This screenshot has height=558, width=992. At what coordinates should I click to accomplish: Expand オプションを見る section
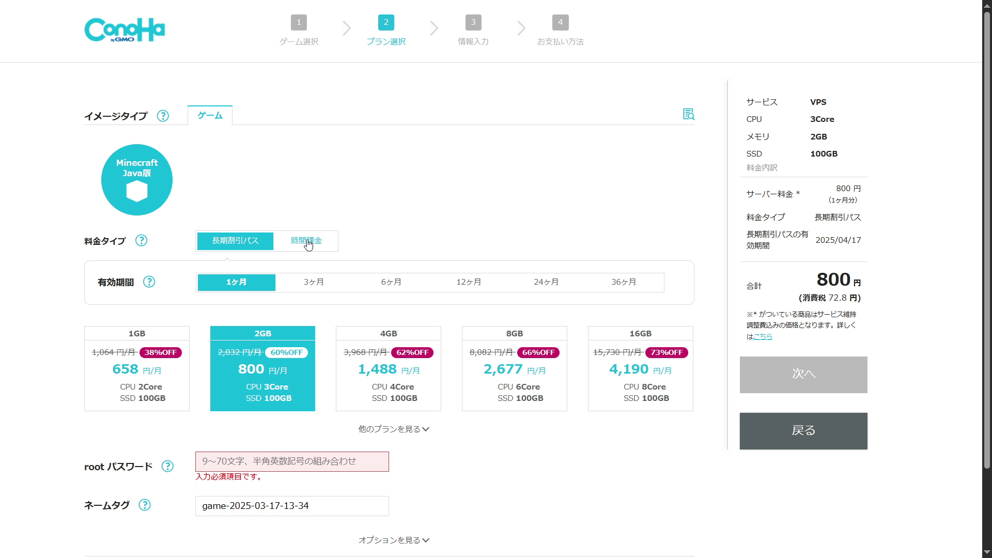coord(394,540)
